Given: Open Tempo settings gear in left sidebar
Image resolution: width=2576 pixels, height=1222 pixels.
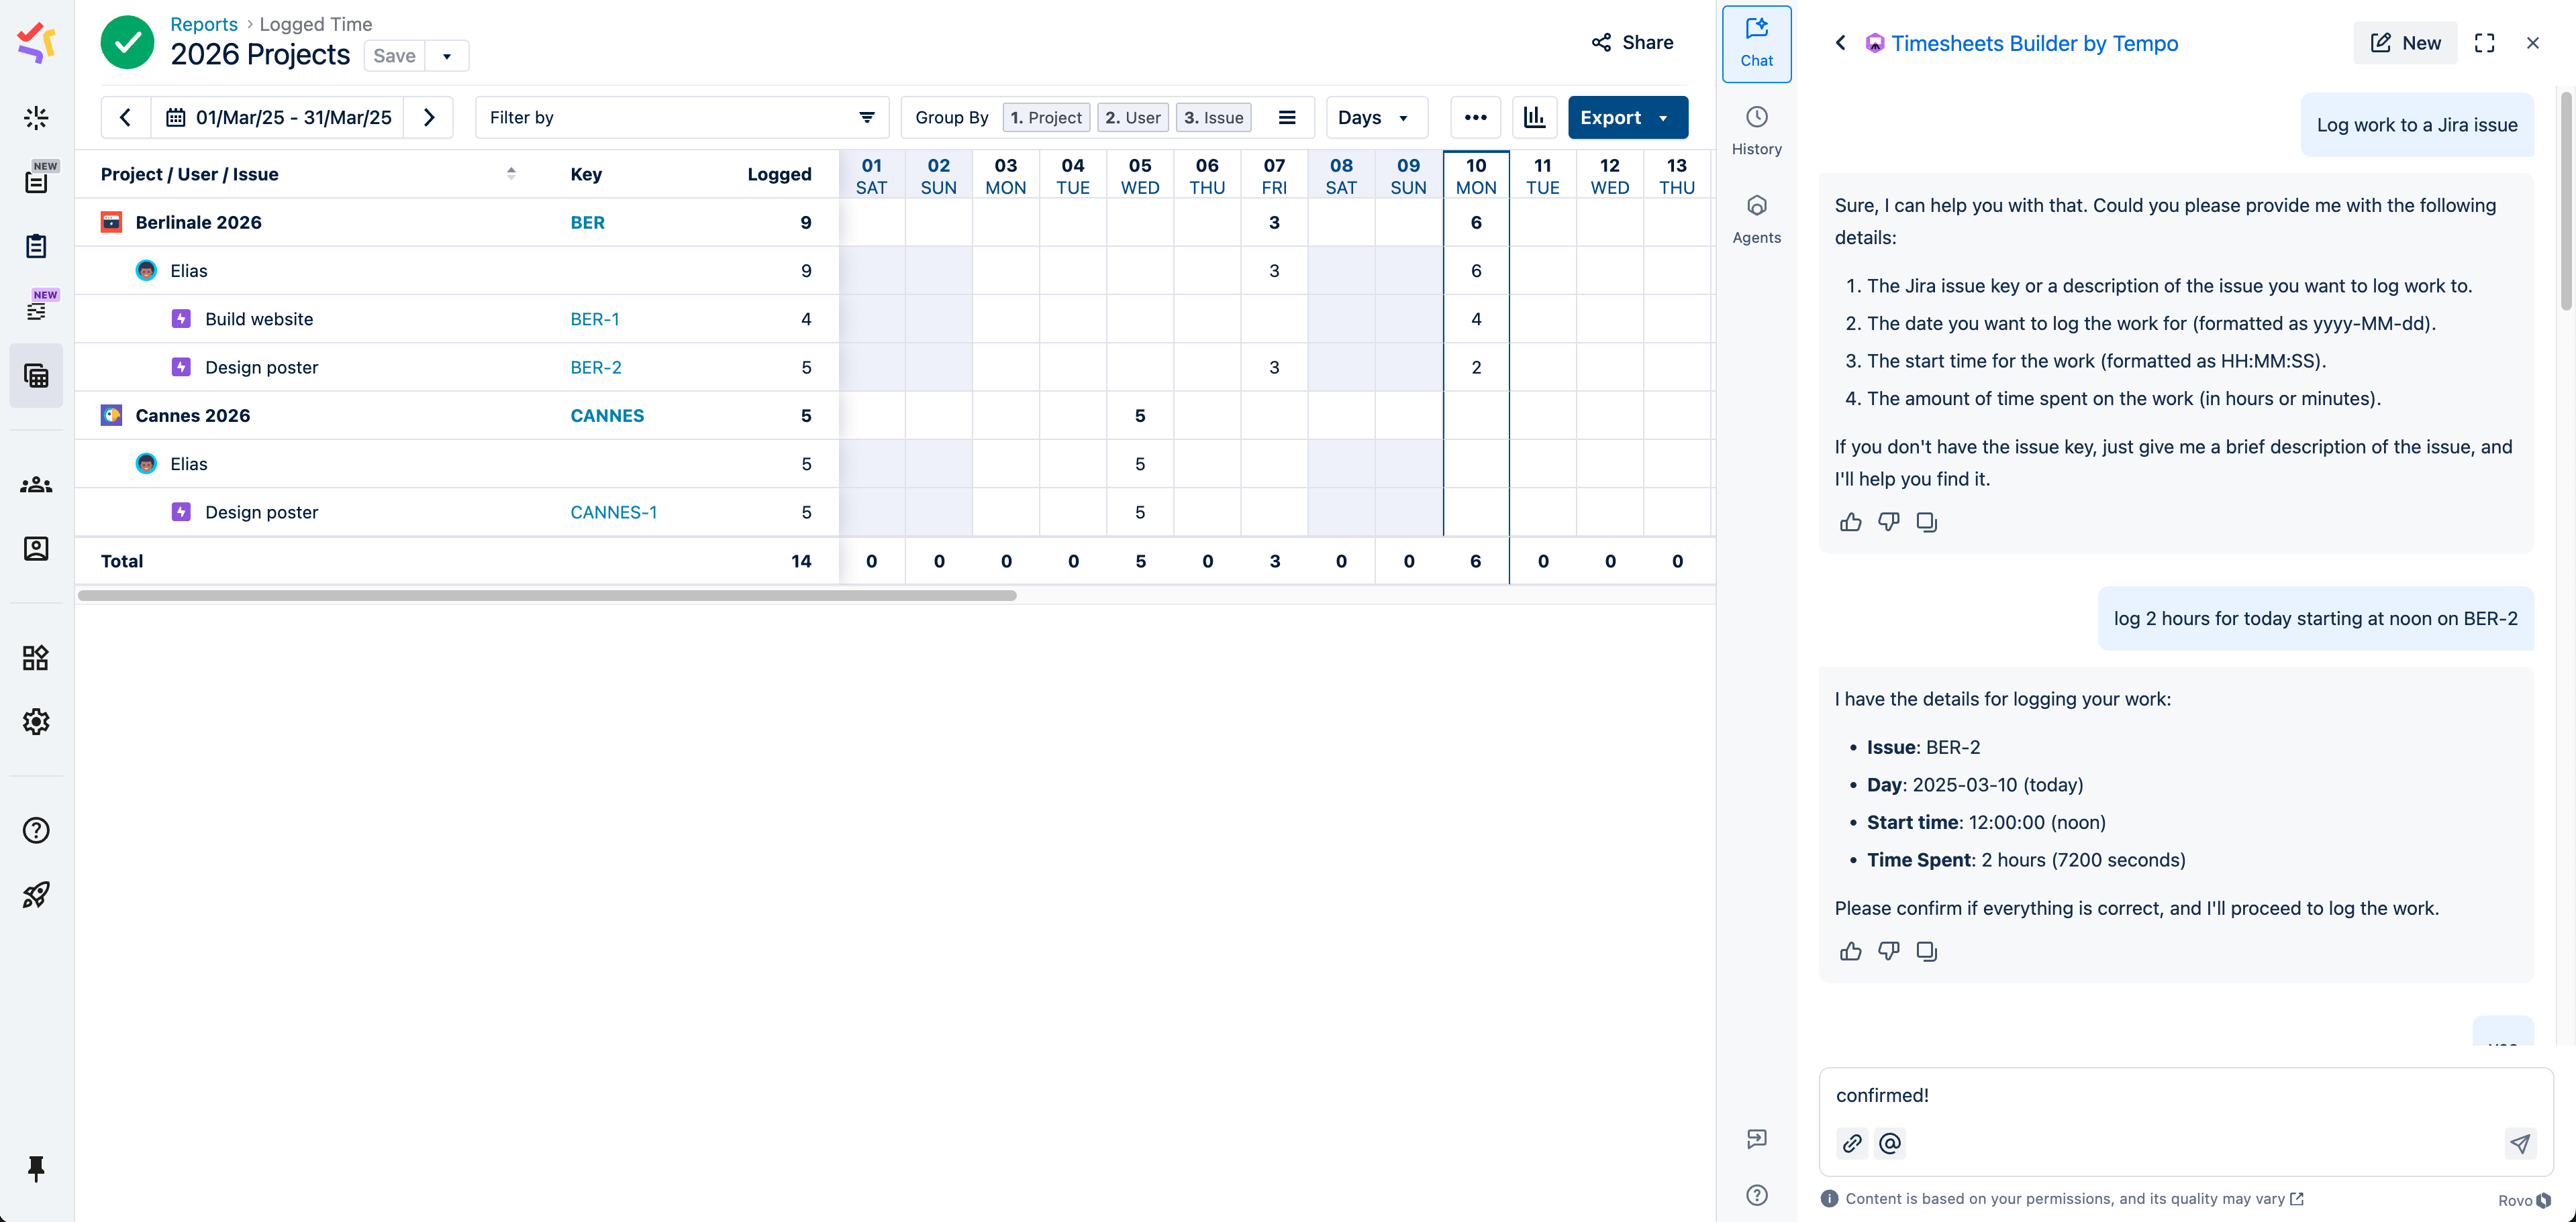Looking at the screenshot, I should pyautogui.click(x=36, y=722).
